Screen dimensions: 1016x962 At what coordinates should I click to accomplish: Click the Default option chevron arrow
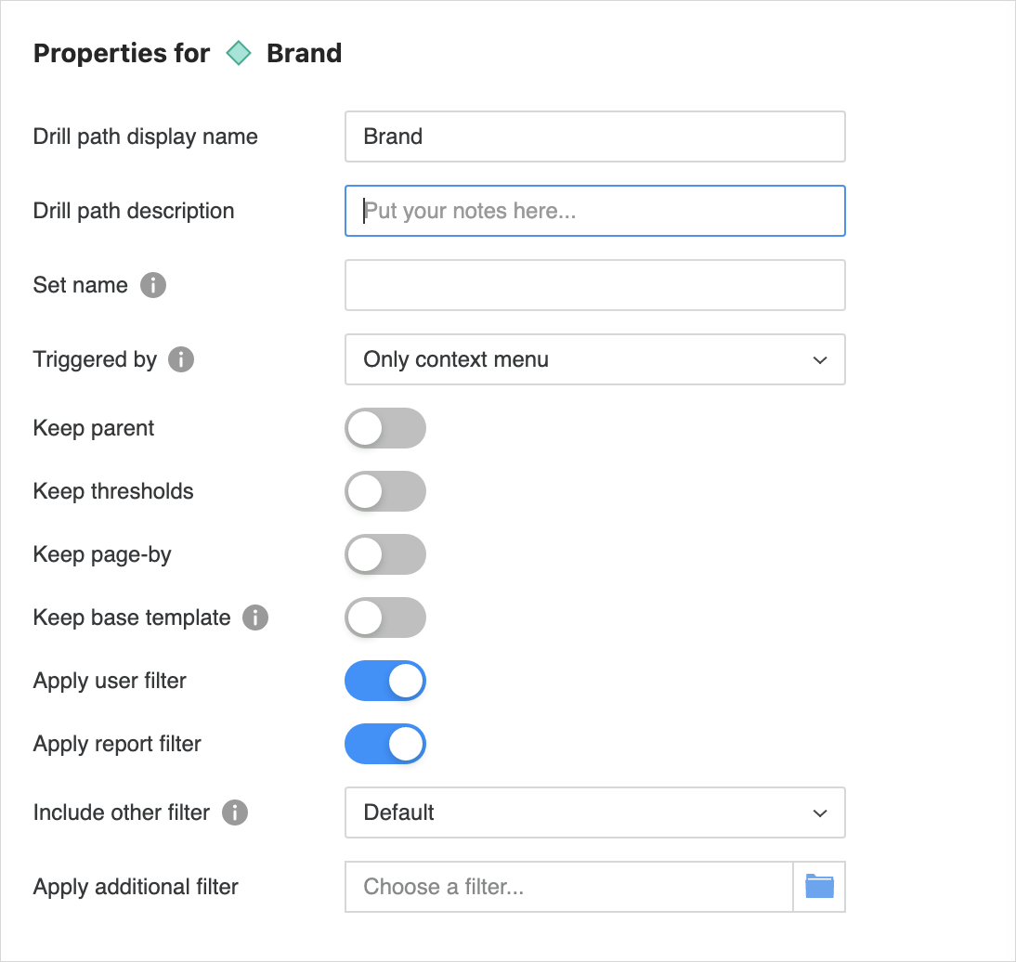[819, 812]
